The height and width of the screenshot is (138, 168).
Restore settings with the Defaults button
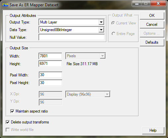(x=152, y=42)
